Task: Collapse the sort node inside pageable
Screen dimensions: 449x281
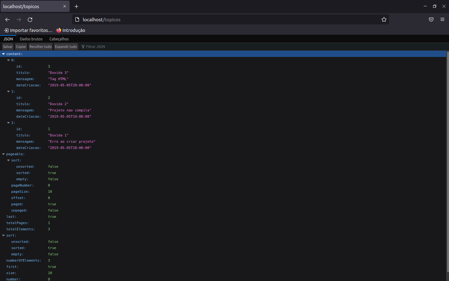Action: [8, 160]
